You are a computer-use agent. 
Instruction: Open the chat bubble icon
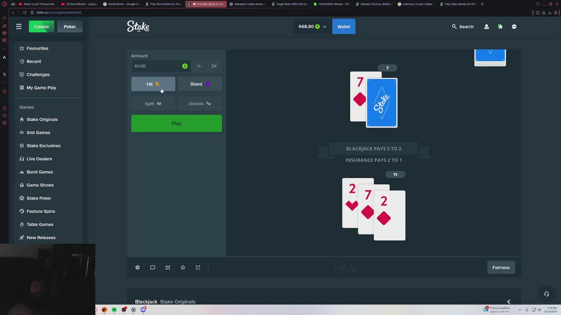click(x=514, y=27)
